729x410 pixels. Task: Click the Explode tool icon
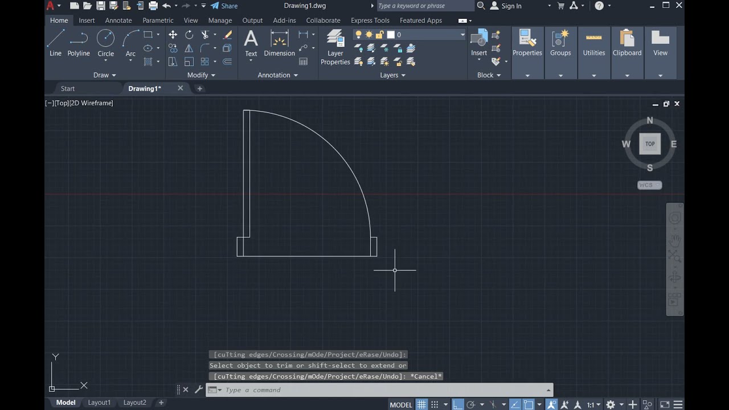(x=228, y=48)
